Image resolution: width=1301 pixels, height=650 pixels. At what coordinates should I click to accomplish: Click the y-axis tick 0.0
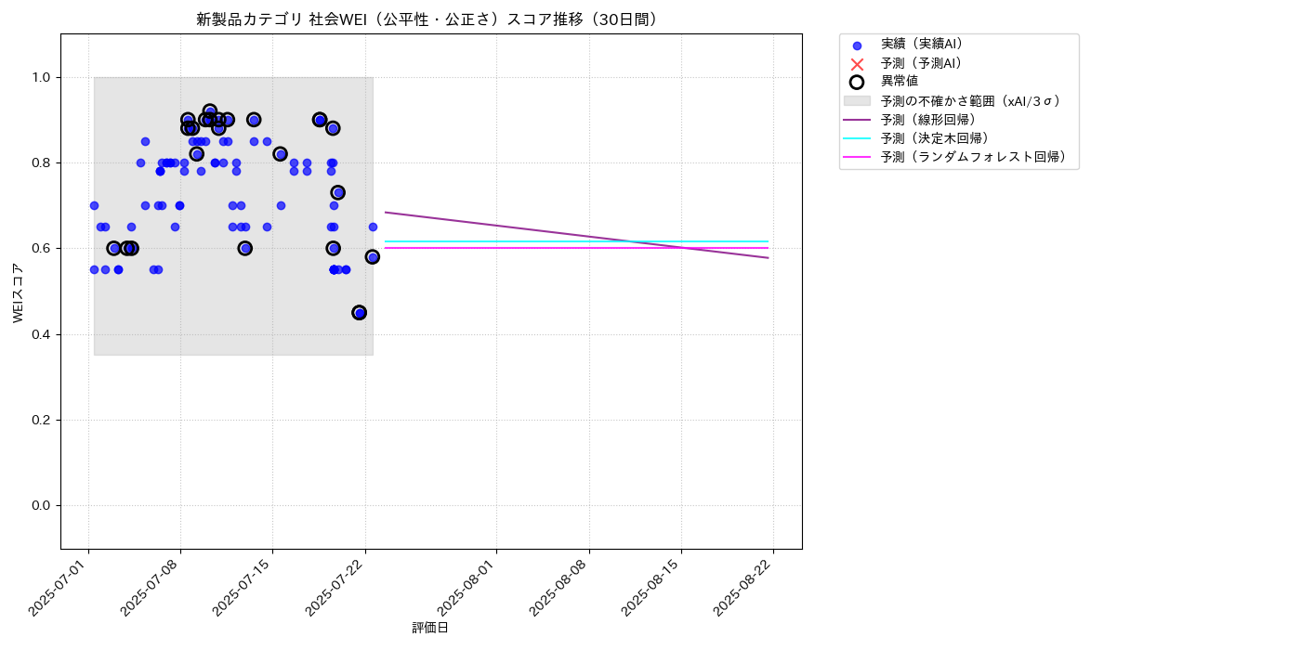(42, 505)
